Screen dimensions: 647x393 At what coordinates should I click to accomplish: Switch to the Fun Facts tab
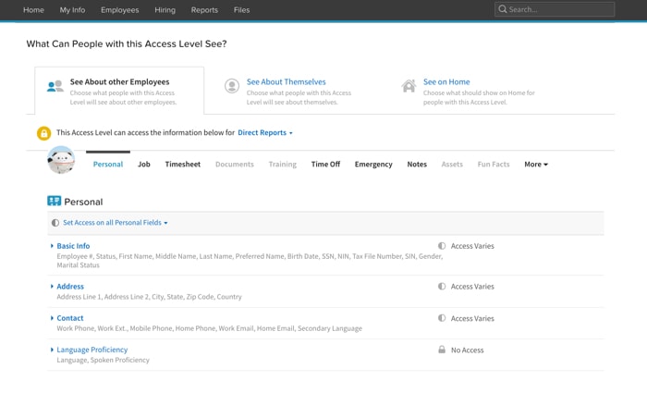tap(494, 165)
